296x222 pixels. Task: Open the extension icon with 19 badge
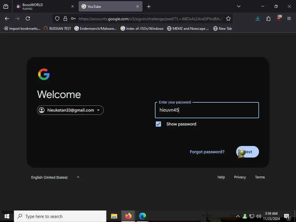(279, 18)
